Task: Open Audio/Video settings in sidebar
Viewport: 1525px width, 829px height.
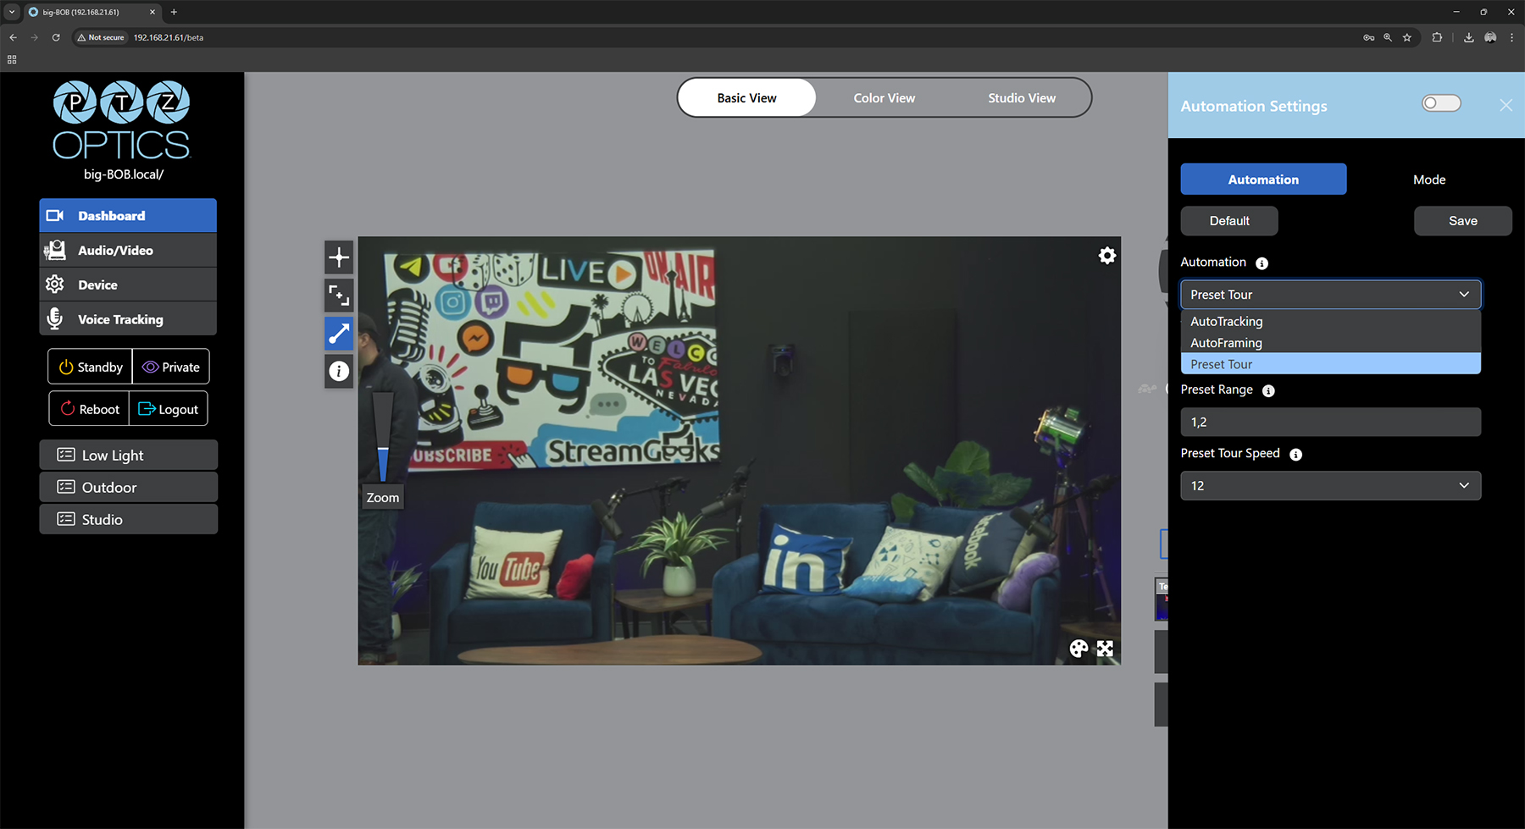Action: 128,251
